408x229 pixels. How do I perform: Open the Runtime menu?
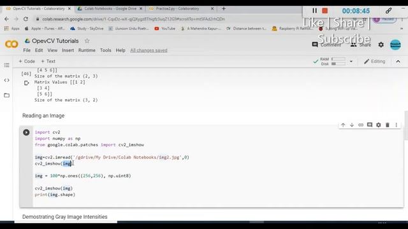87,50
